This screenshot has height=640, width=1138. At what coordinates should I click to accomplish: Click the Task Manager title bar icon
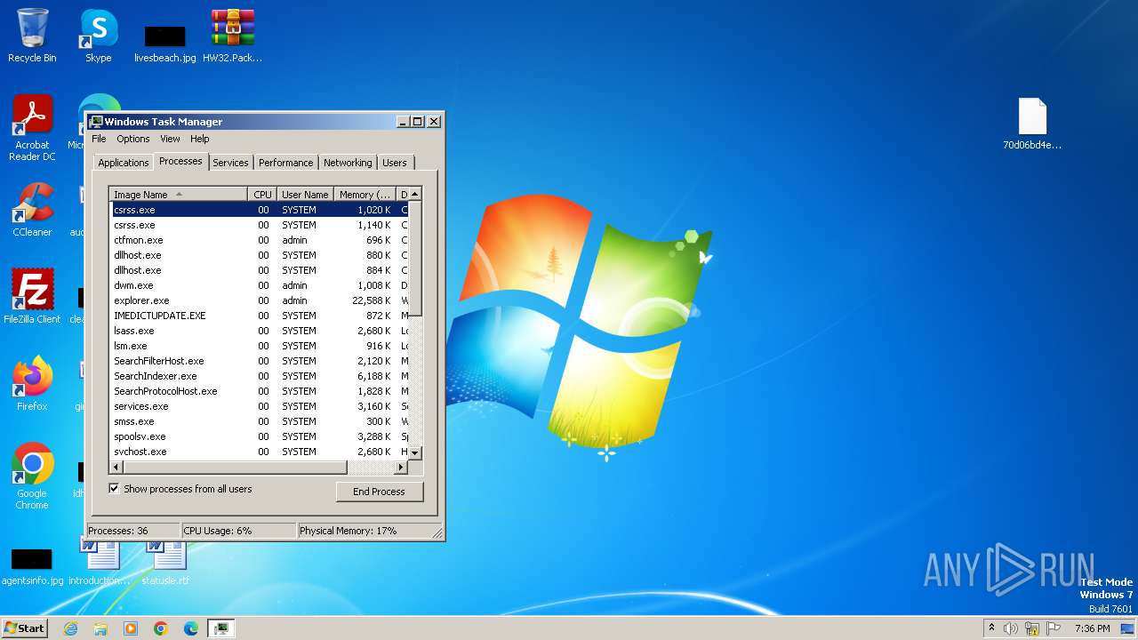pos(96,122)
